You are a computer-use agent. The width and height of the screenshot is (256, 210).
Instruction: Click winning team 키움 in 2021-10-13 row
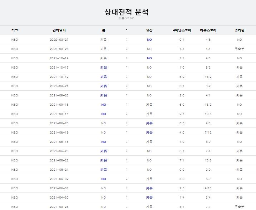tap(240, 67)
